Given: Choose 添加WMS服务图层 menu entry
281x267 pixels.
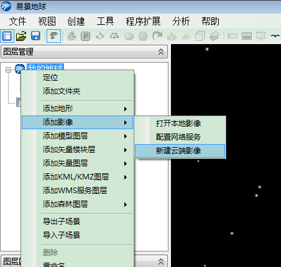Looking at the screenshot, I should click(x=77, y=191).
